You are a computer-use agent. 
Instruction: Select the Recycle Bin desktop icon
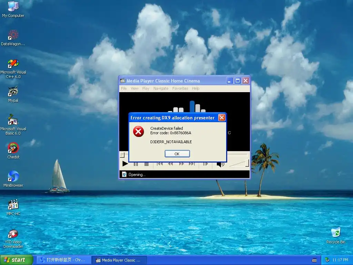[336, 236]
